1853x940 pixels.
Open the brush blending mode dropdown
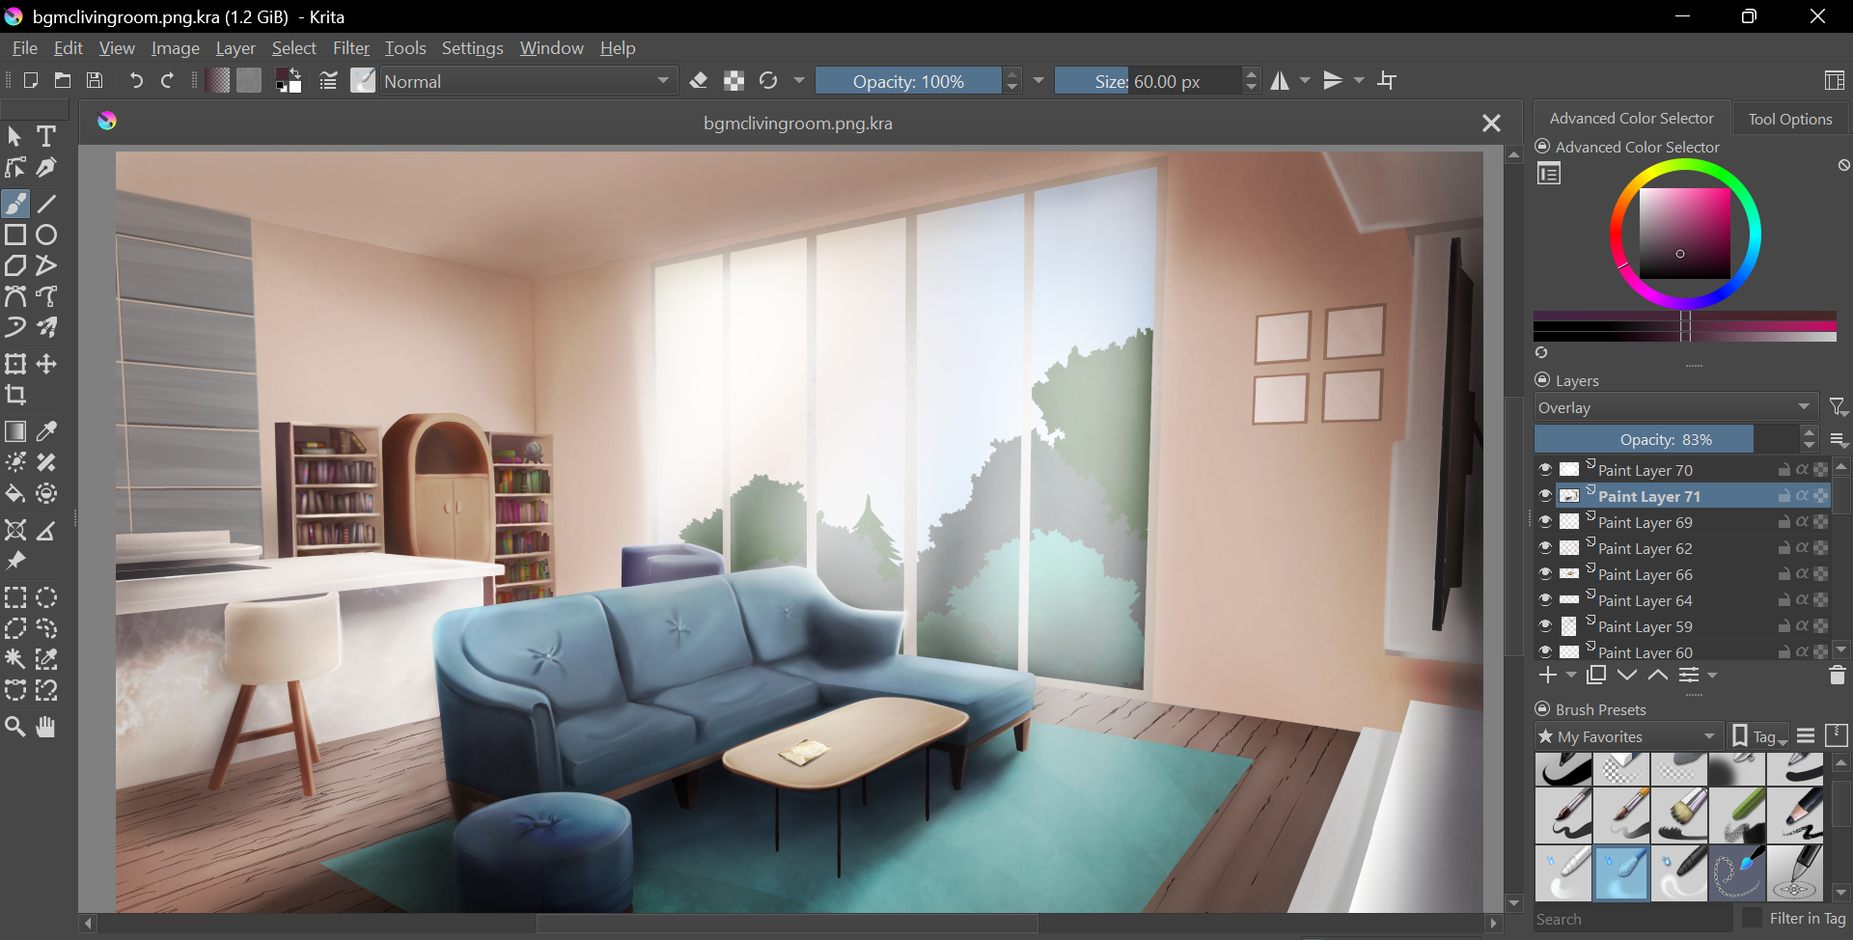pyautogui.click(x=529, y=81)
